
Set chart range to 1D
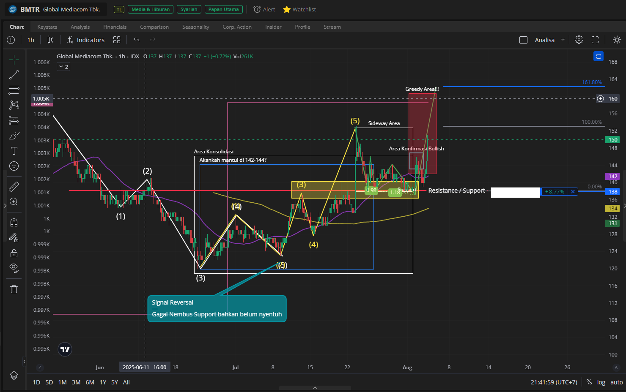tap(36, 382)
